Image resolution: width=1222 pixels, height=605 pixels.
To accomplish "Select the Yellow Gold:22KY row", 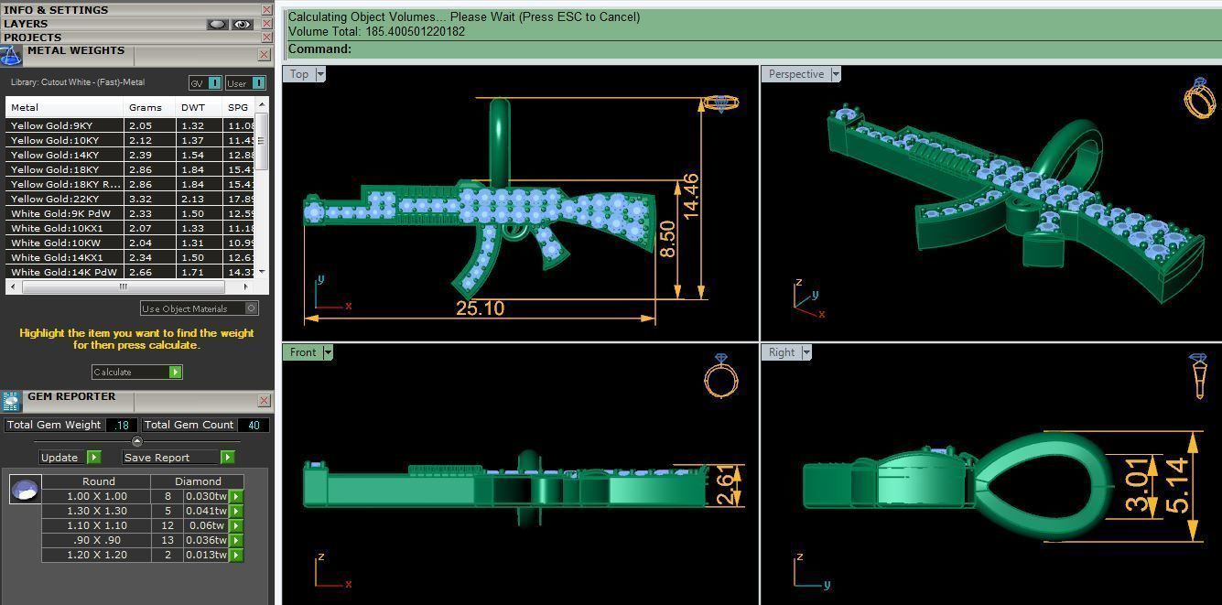I will pyautogui.click(x=130, y=199).
